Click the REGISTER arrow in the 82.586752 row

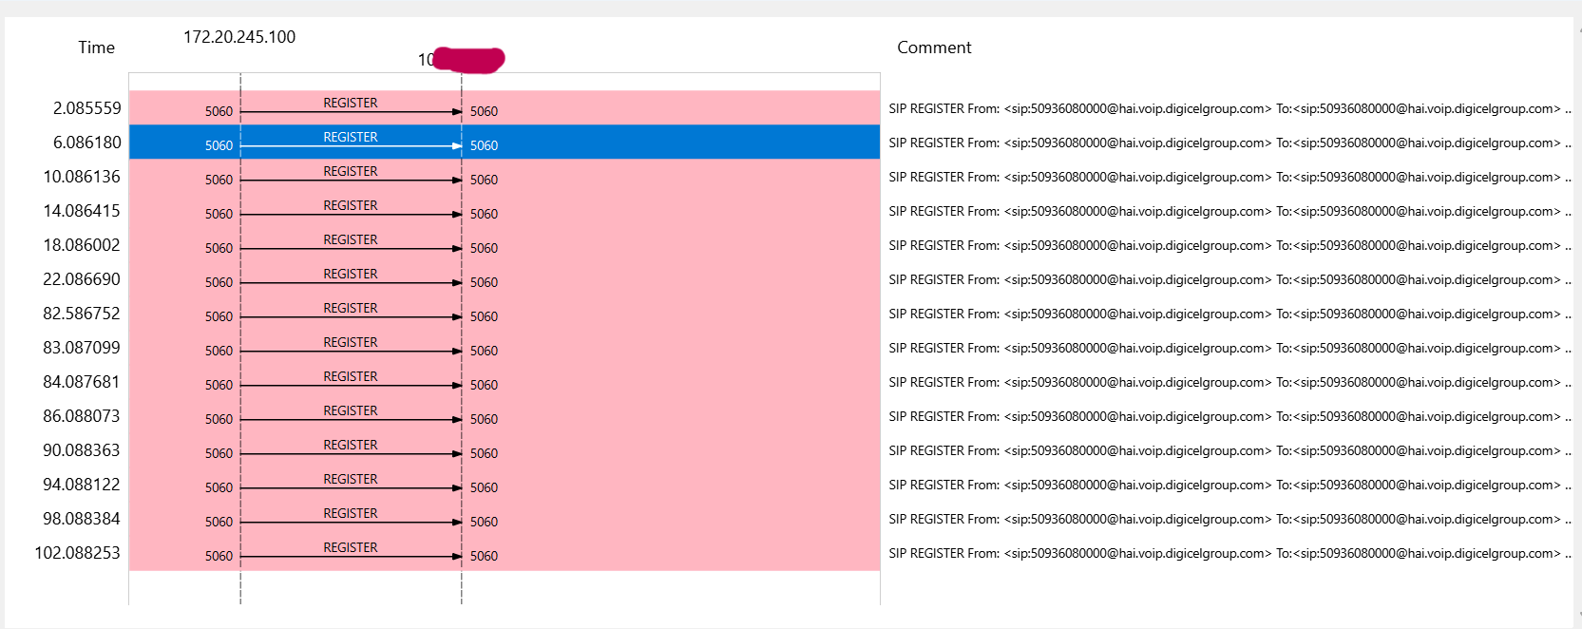click(x=351, y=317)
